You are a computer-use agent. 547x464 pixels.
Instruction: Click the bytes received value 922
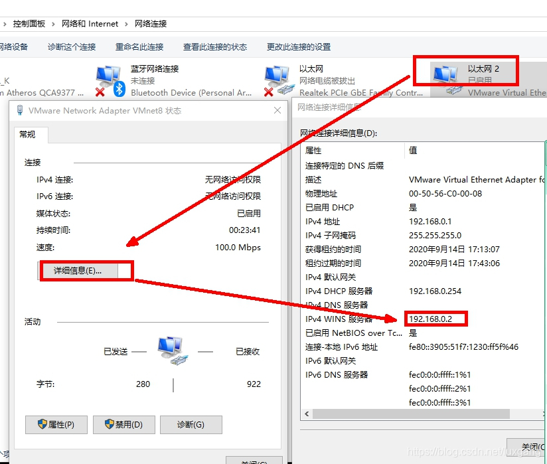point(254,384)
